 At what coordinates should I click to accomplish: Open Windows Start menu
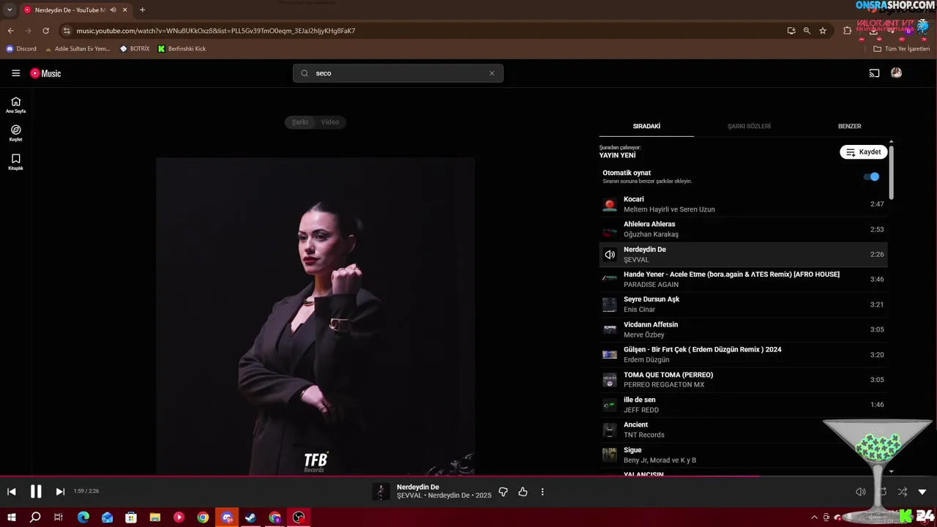12,517
